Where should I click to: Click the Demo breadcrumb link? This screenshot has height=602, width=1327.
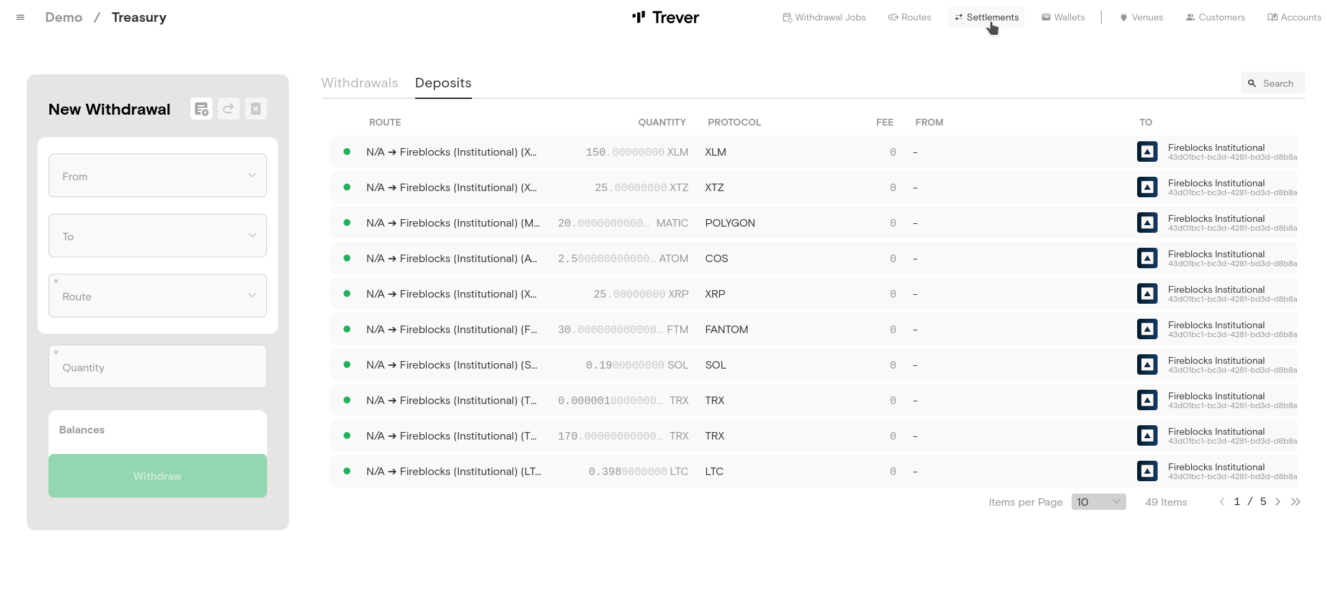pyautogui.click(x=64, y=18)
